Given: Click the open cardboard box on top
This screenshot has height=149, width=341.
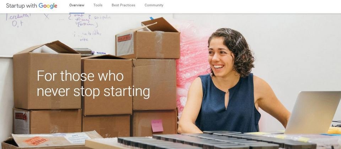Looking at the screenshot, I should (x=148, y=39).
